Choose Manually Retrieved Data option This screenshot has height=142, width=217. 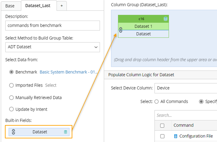11,97
